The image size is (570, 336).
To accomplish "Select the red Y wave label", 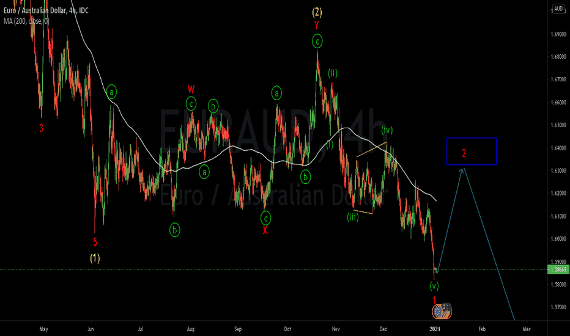I will point(317,26).
